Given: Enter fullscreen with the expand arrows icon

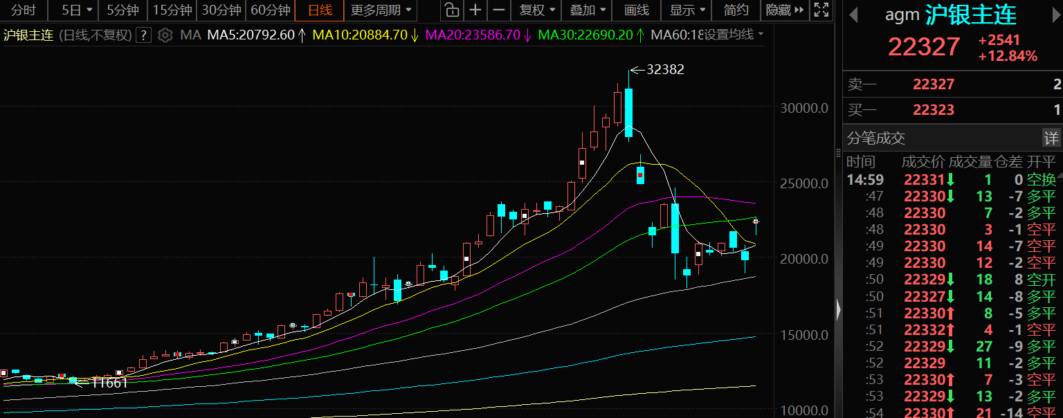Looking at the screenshot, I should pos(821,10).
